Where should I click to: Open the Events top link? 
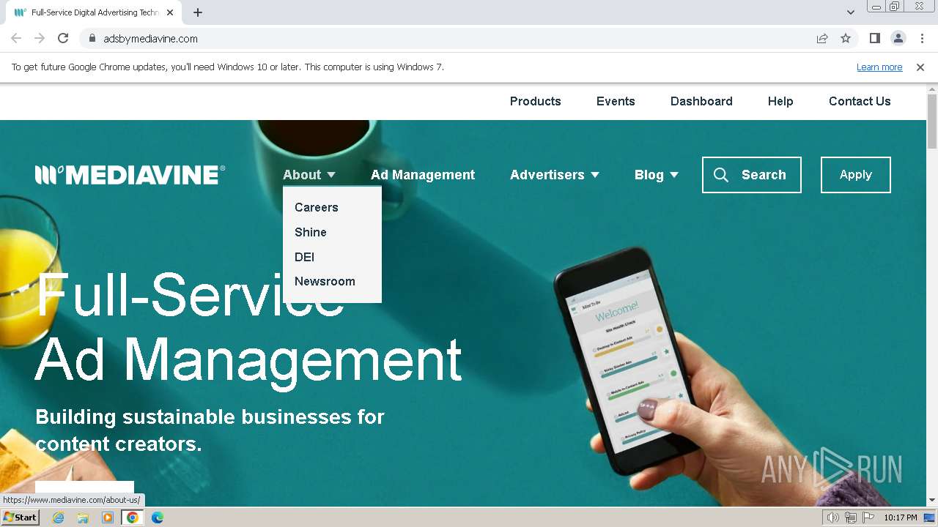coord(616,101)
